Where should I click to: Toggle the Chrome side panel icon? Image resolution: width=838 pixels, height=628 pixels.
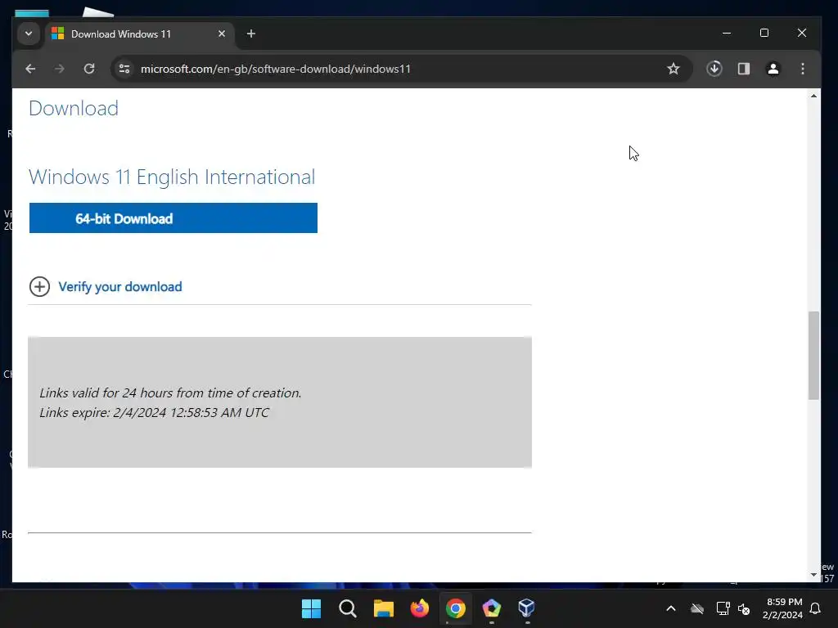pyautogui.click(x=744, y=69)
